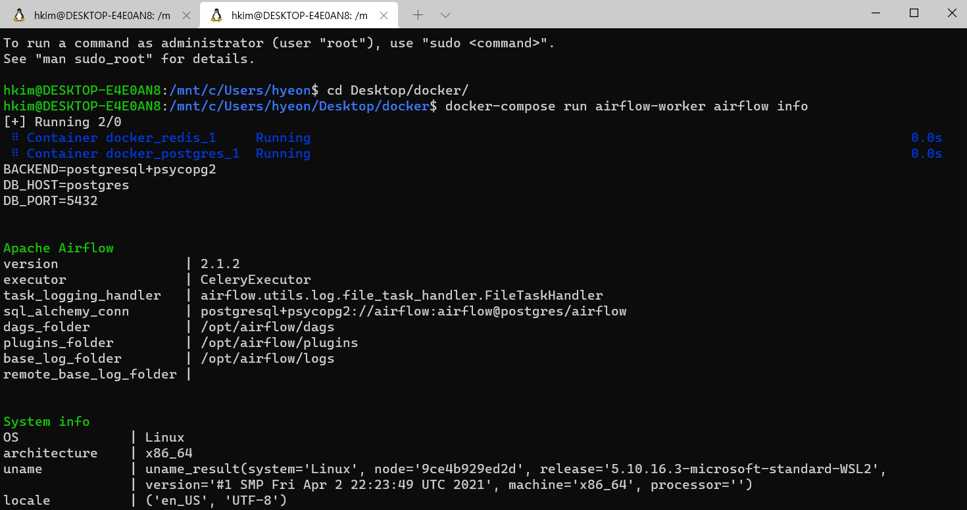Click the "uname_result(system='Linux'" line
This screenshot has height=510, width=967.
(516, 469)
